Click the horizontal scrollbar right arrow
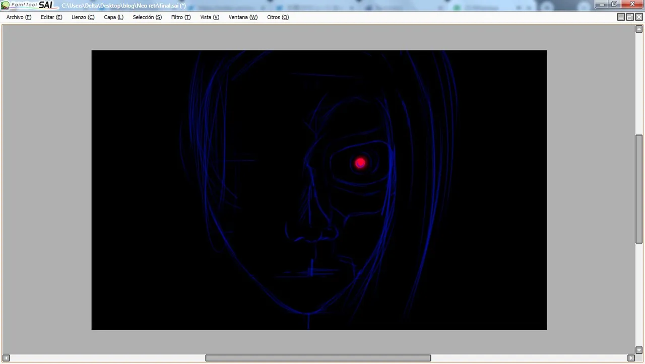This screenshot has height=364, width=645. [x=631, y=358]
